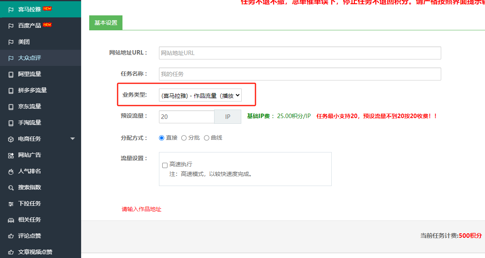The height and width of the screenshot is (258, 485).
Task: Open the 百度产品 sidebar menu
Action: click(41, 25)
